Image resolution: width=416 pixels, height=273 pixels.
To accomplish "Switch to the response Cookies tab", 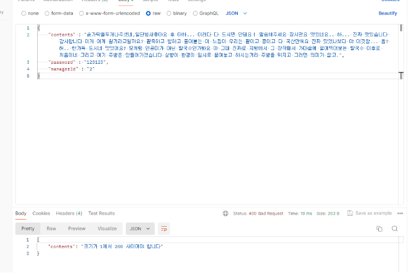I will (x=41, y=213).
